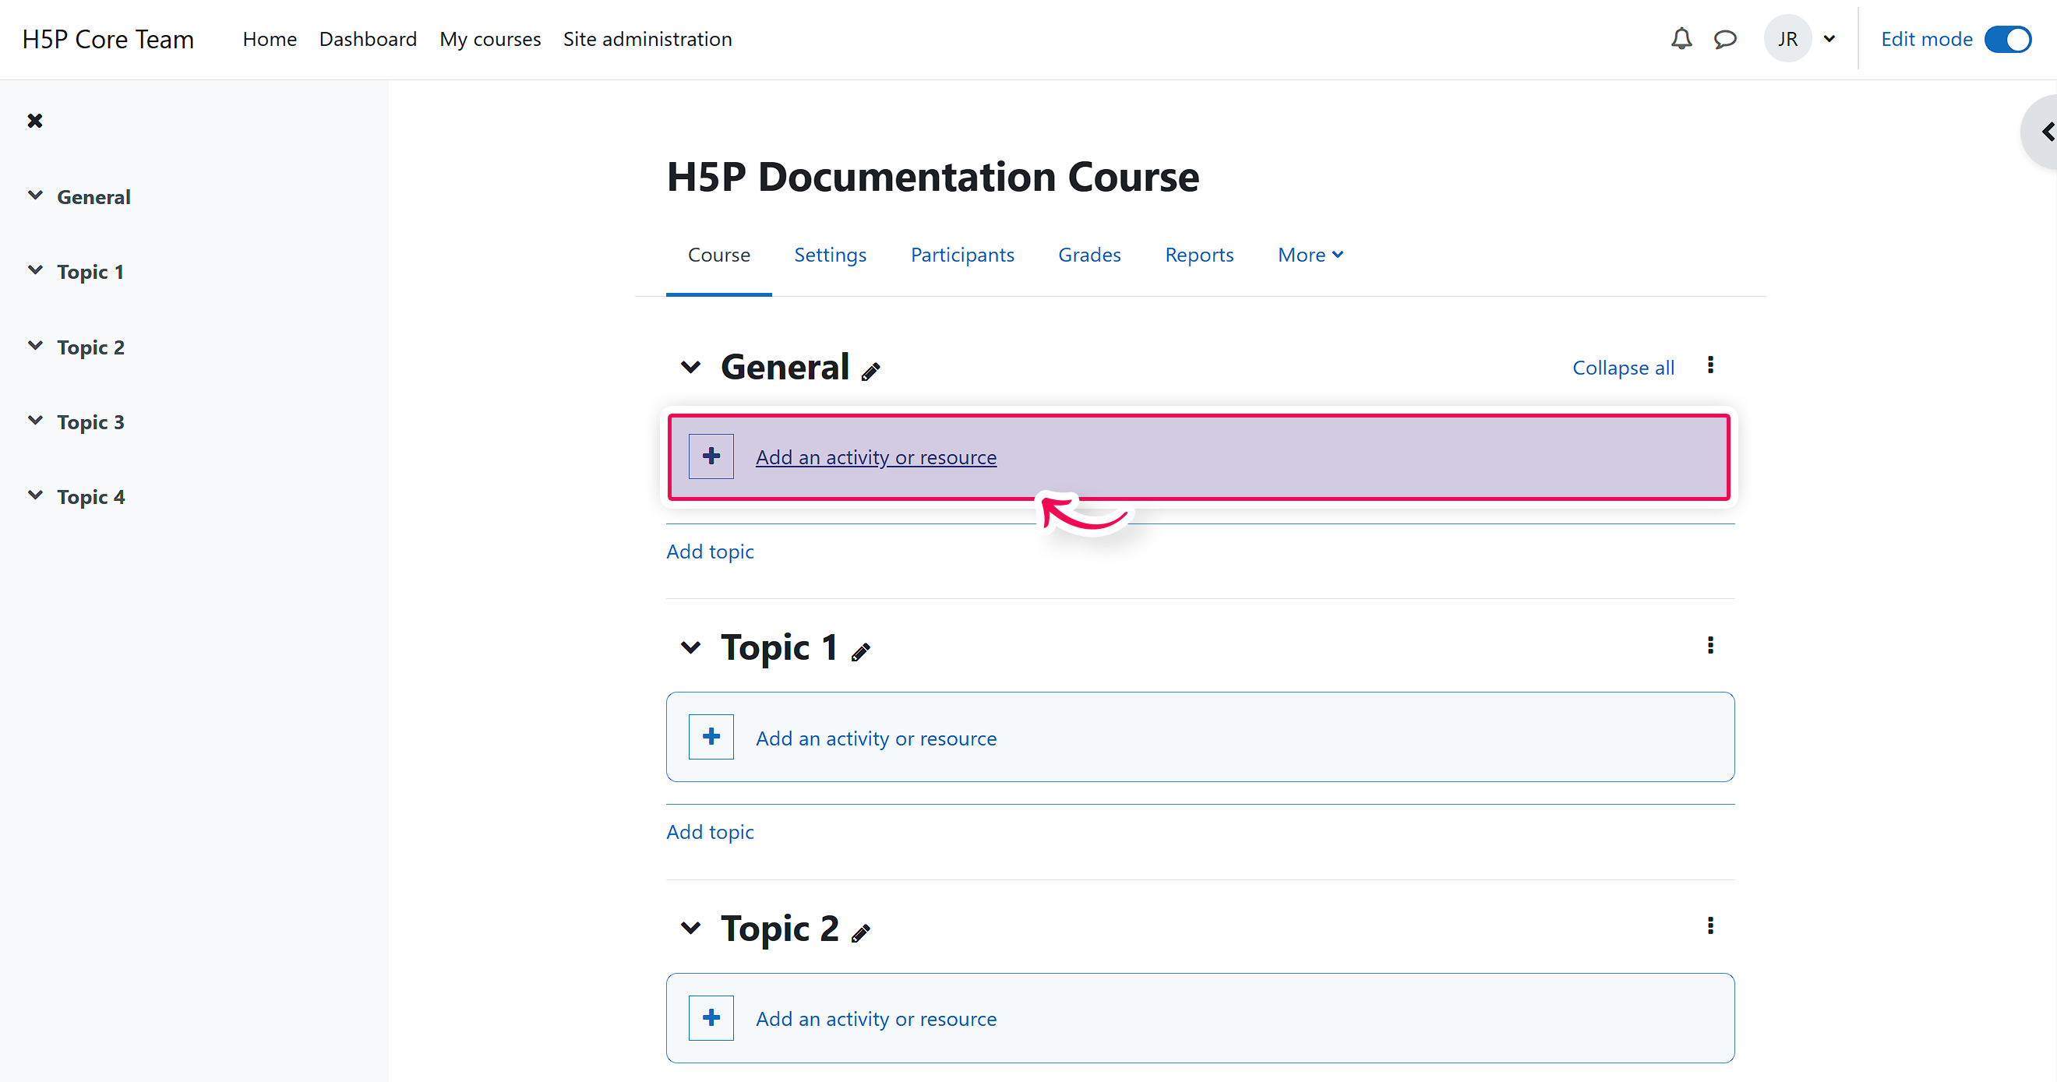Collapse Topic 2 chevron in course index

pyautogui.click(x=35, y=345)
